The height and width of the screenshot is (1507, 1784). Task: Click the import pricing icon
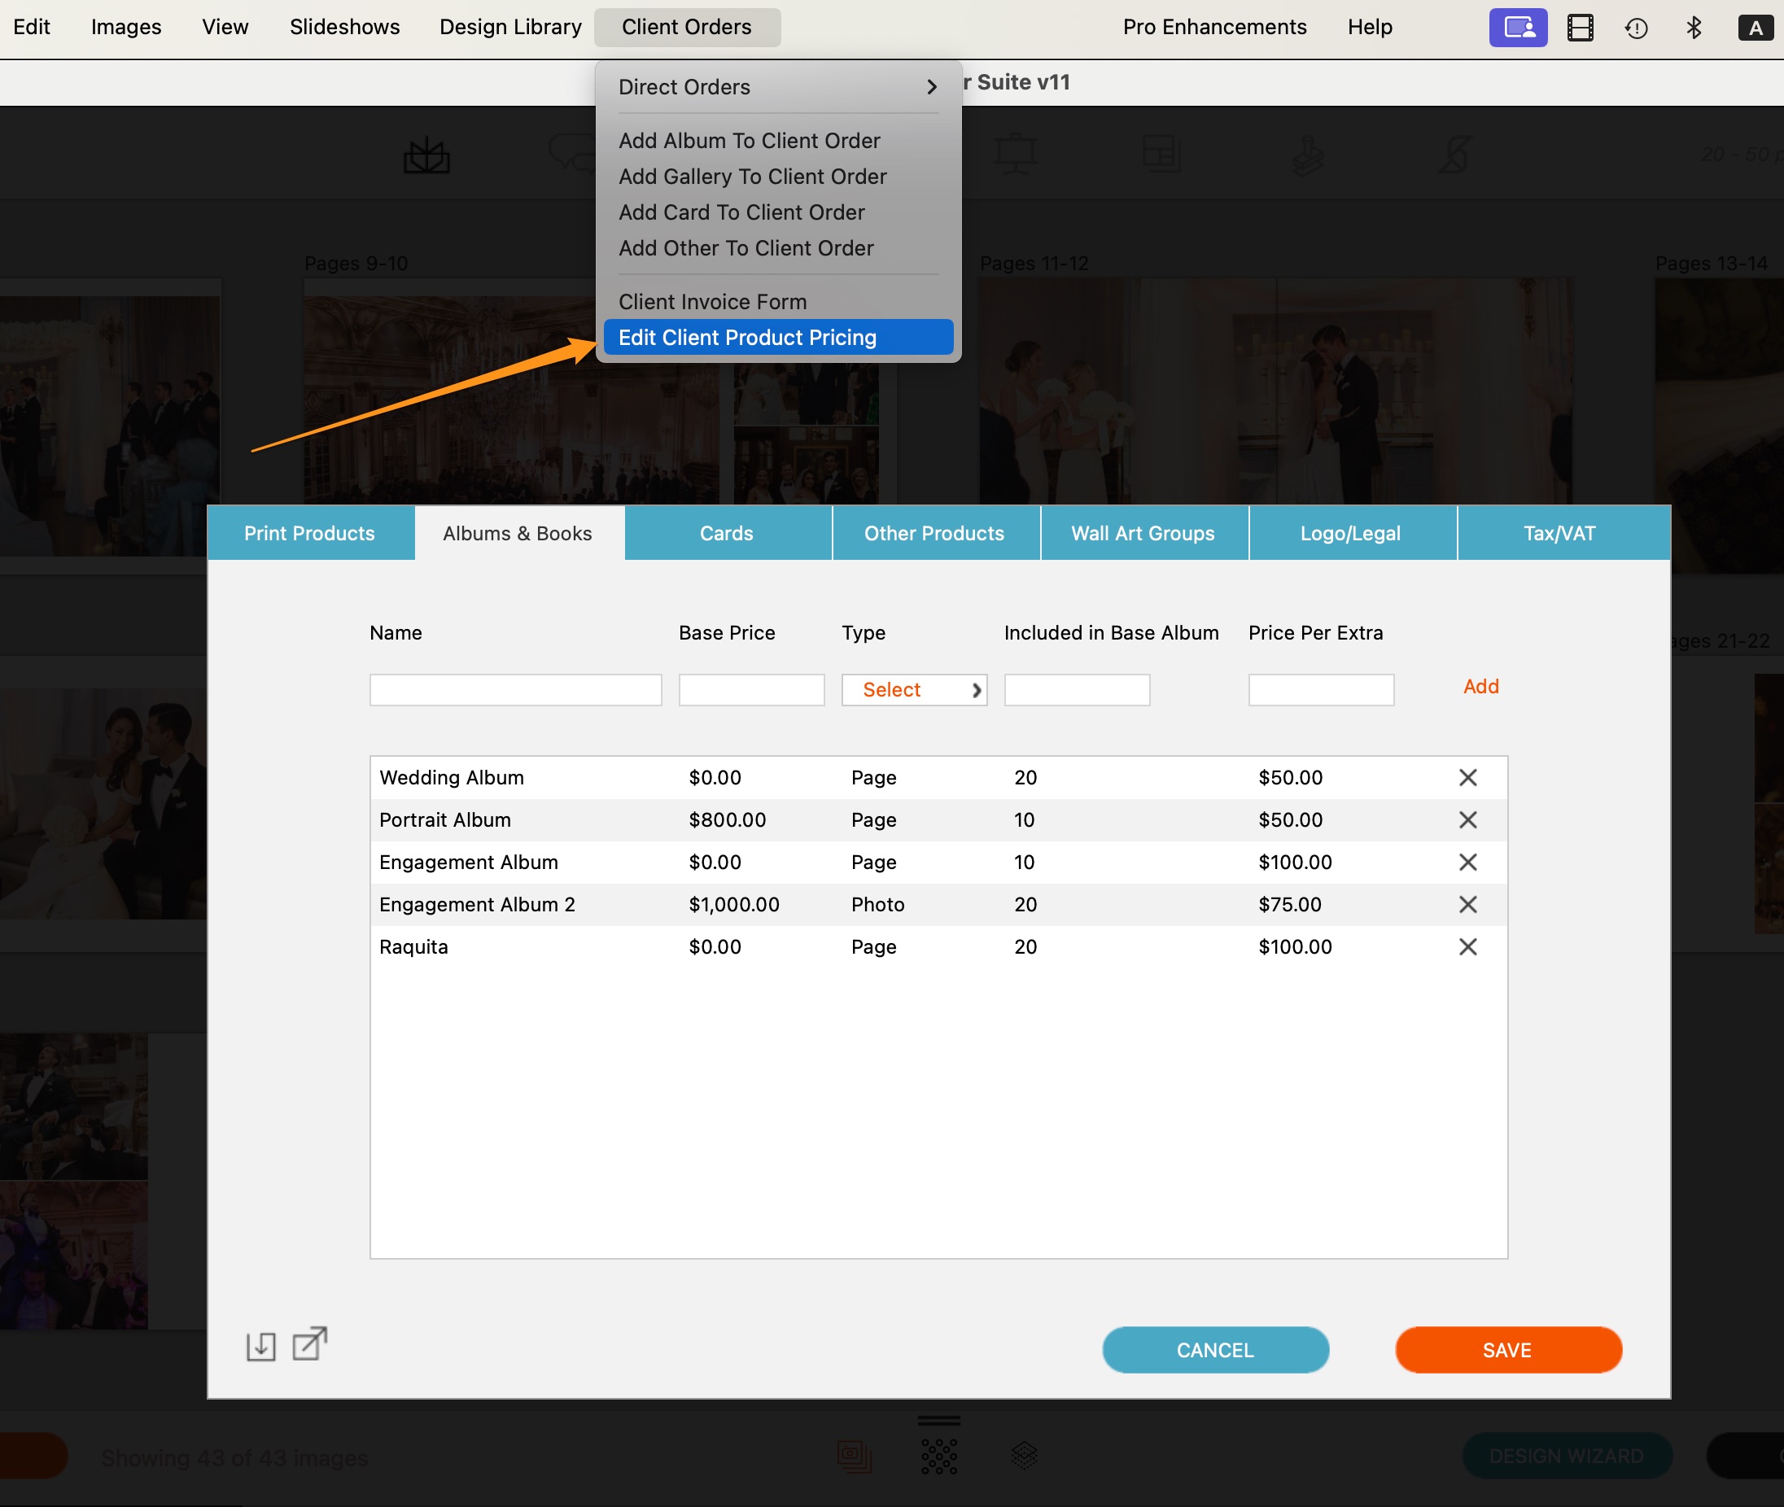[260, 1346]
